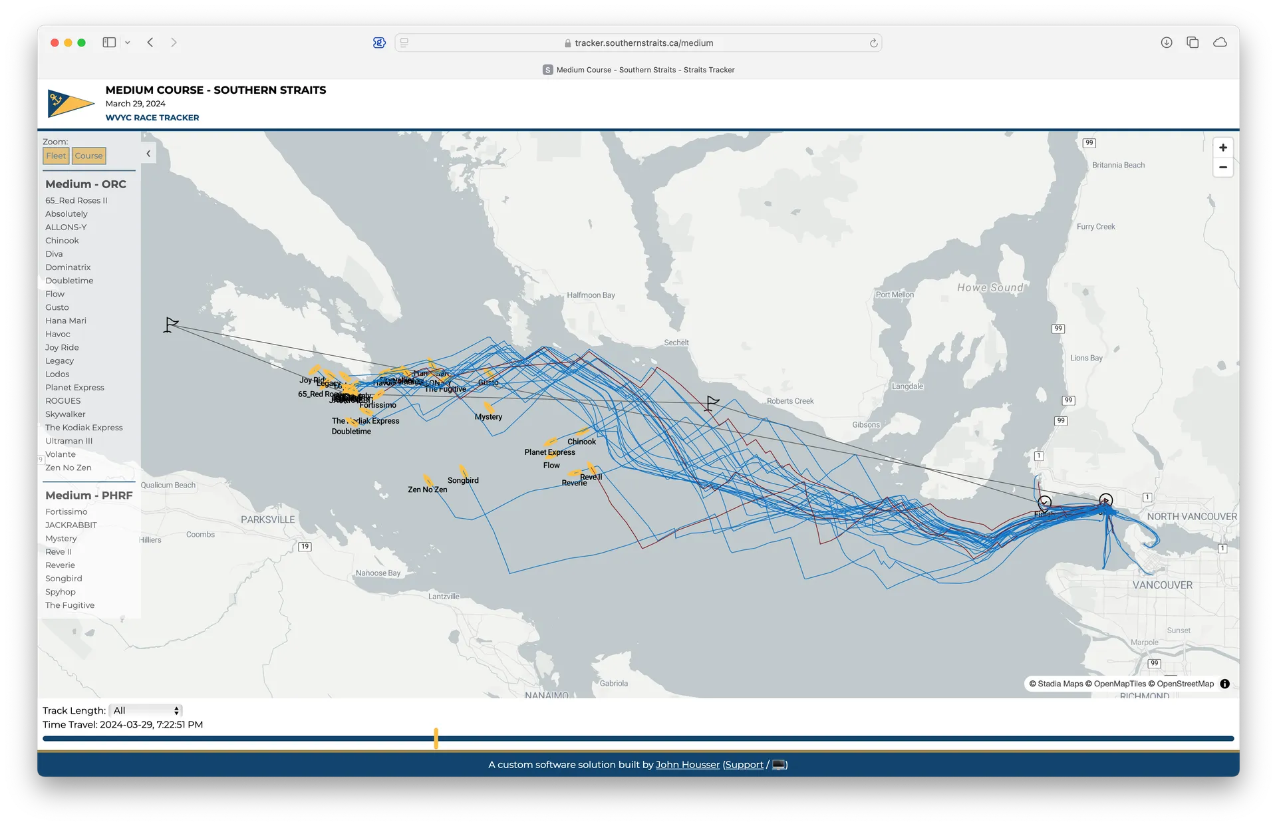The image size is (1277, 826).
Task: Open the tab group dropdown next to sidebar icon
Action: (128, 42)
